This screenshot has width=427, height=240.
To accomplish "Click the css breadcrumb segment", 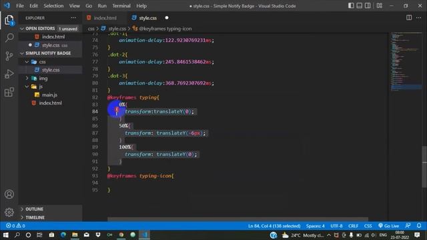I will [x=91, y=29].
